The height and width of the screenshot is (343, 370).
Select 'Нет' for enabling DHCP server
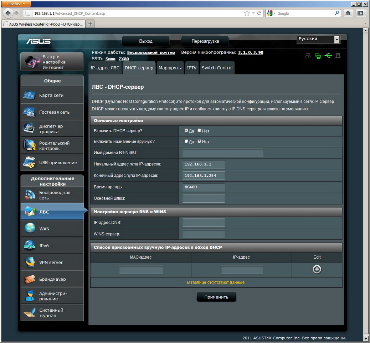[199, 131]
